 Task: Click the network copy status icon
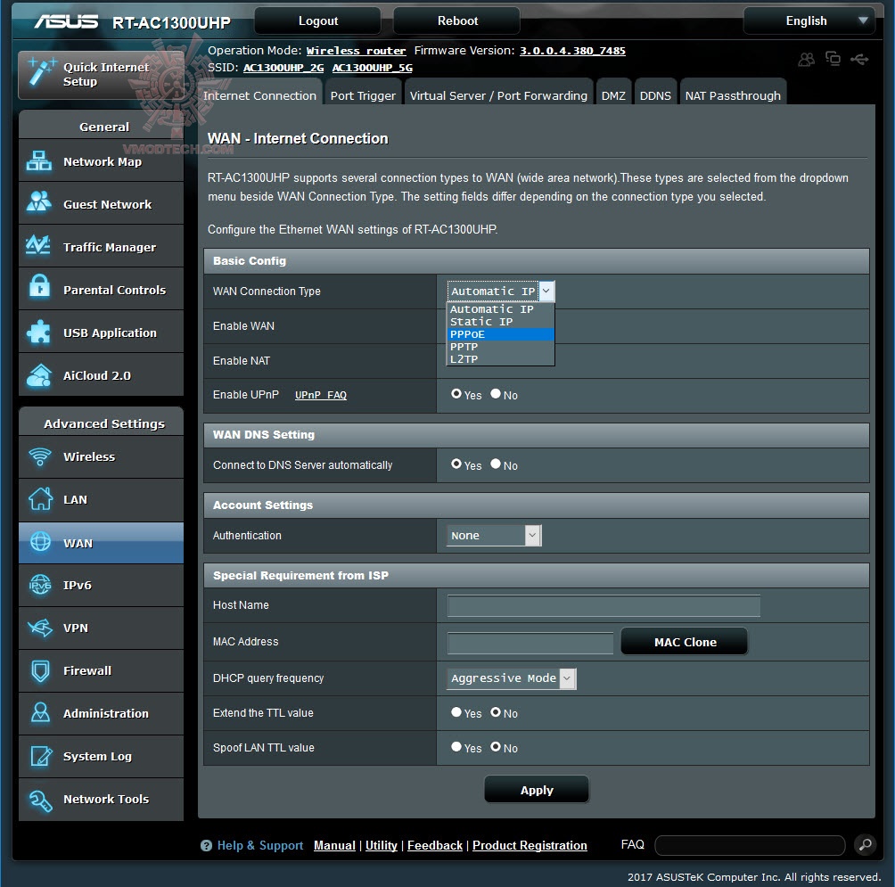tap(833, 58)
